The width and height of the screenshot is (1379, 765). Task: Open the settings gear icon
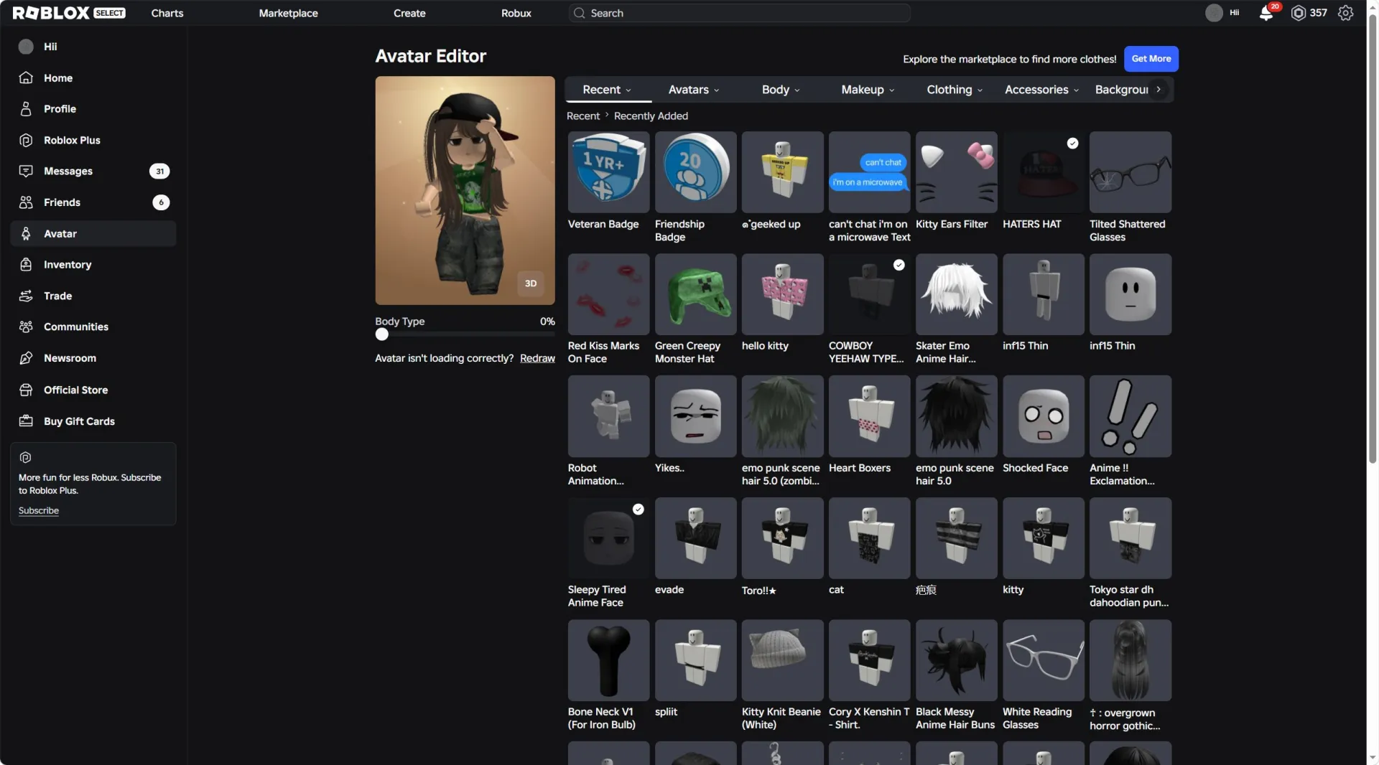pyautogui.click(x=1345, y=13)
